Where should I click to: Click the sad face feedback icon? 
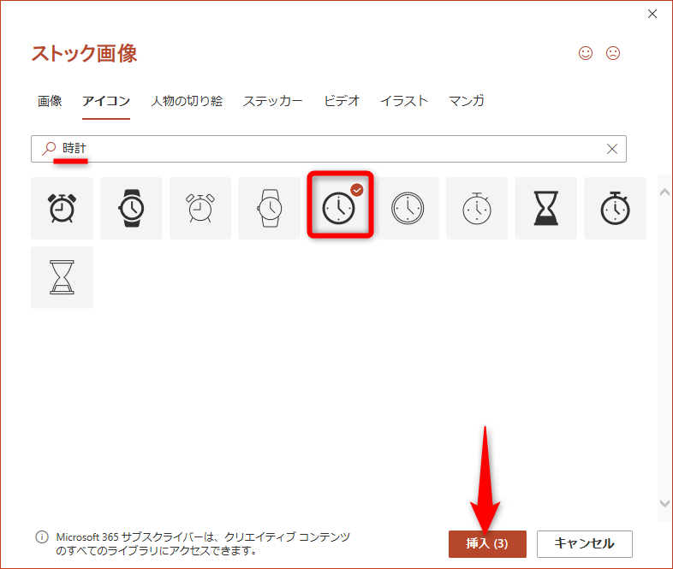pyautogui.click(x=613, y=53)
